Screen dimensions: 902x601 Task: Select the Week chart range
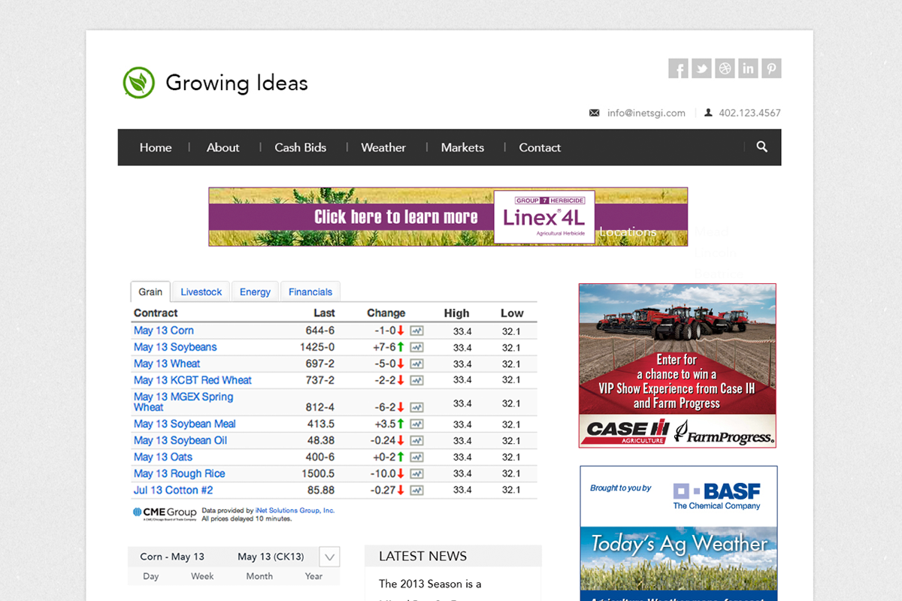[x=202, y=576]
